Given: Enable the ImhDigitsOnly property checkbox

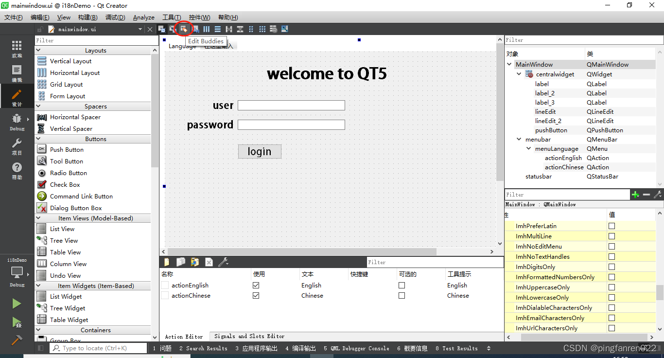Looking at the screenshot, I should pos(612,267).
